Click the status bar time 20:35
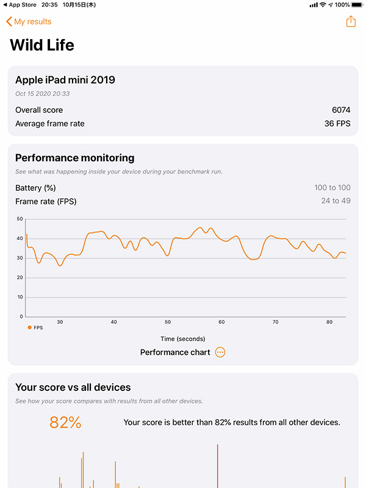 51,4
